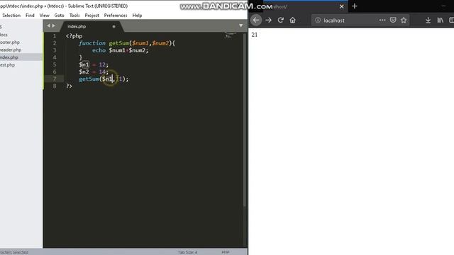The image size is (454, 255).
Task: Click getSum call on line 7
Action: 89,79
